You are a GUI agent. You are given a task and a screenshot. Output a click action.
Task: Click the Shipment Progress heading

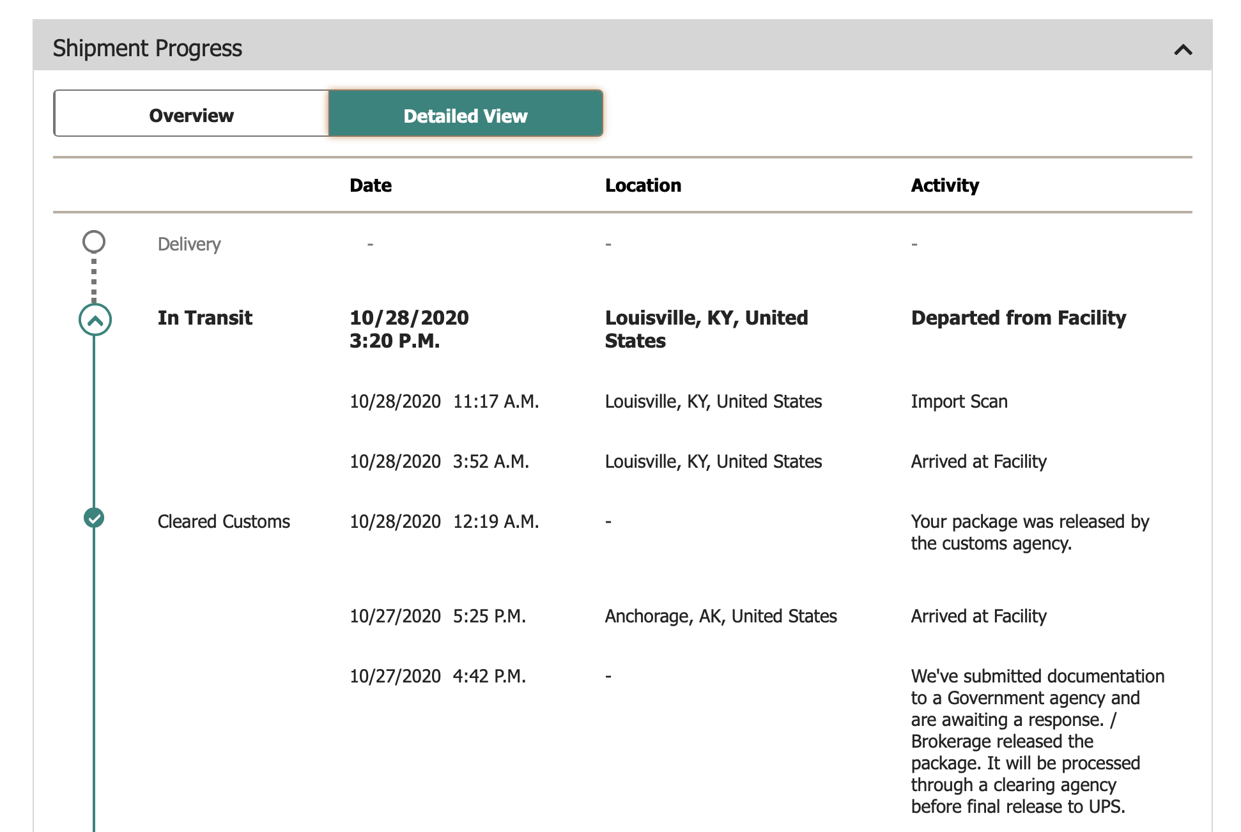click(147, 49)
